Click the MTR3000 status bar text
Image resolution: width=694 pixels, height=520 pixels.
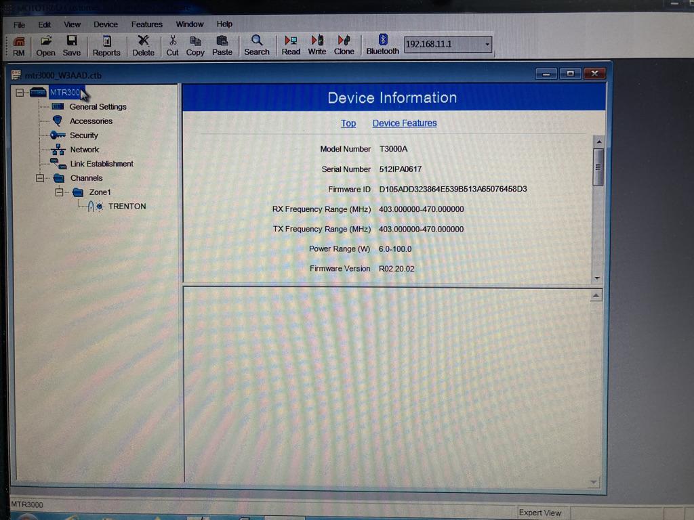(x=27, y=504)
